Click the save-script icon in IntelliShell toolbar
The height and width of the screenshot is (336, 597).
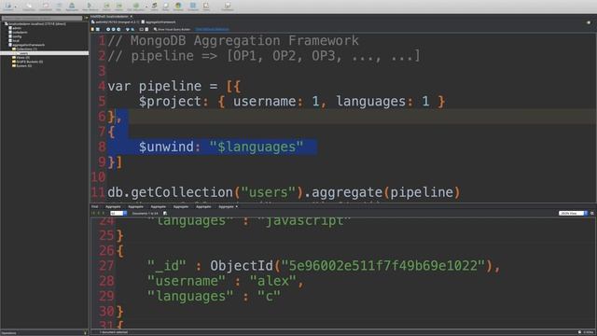pyautogui.click(x=98, y=29)
